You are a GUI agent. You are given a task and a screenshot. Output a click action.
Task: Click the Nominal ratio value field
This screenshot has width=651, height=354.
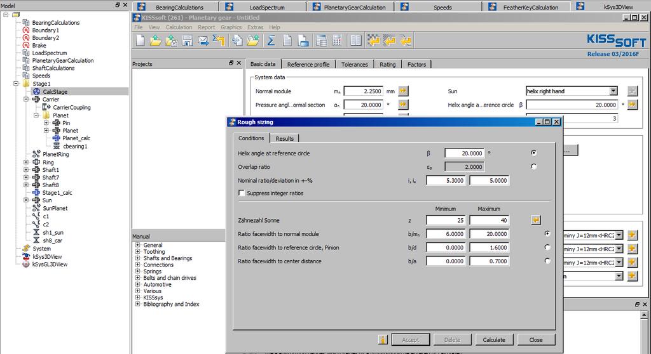(446, 180)
